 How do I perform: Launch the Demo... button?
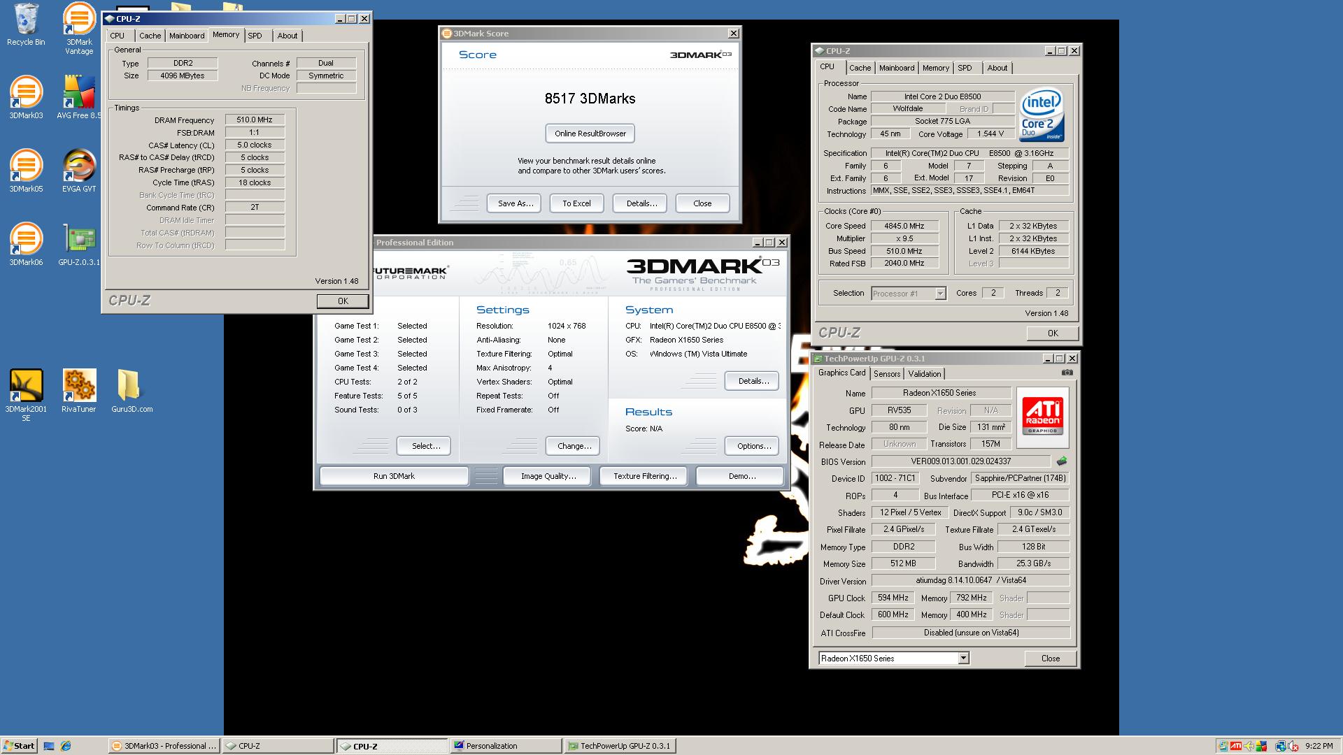click(x=740, y=476)
